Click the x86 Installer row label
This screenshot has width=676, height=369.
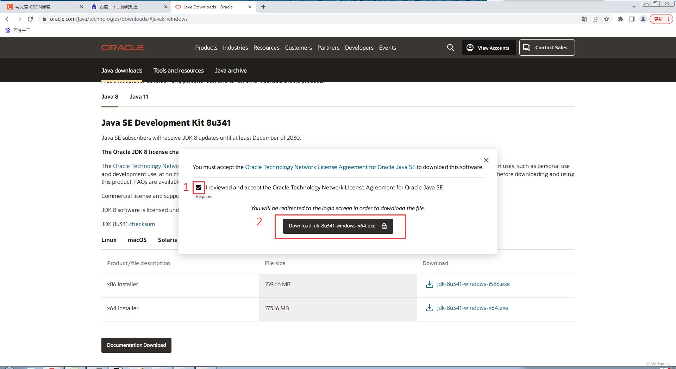click(123, 284)
